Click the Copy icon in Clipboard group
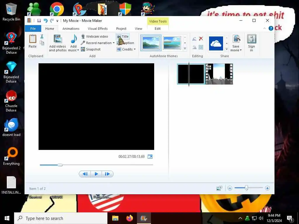The height and width of the screenshot is (224, 299). click(x=42, y=43)
